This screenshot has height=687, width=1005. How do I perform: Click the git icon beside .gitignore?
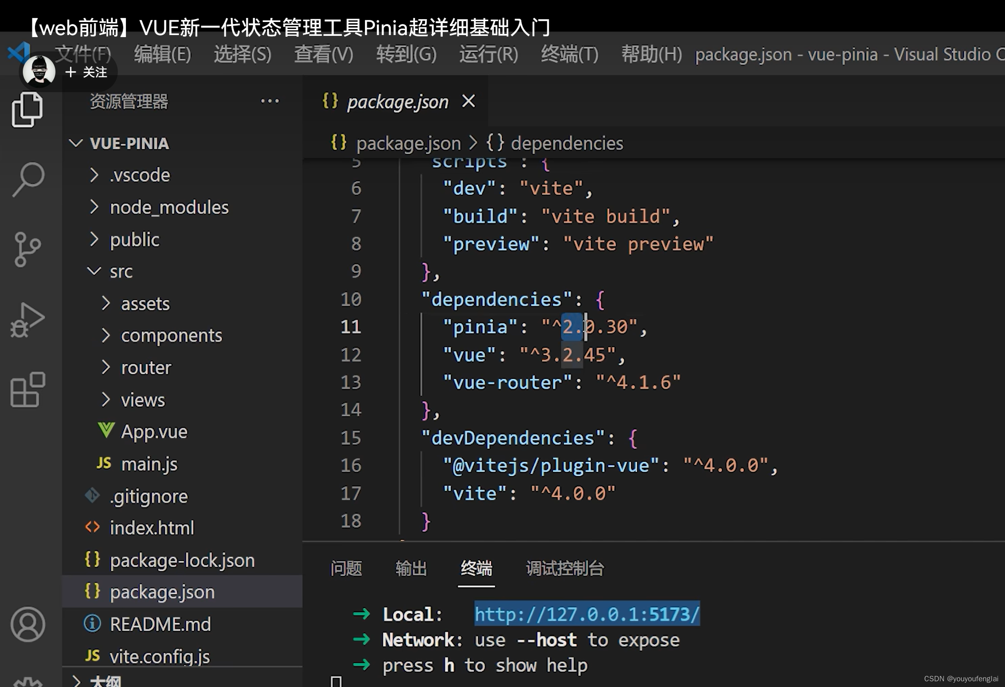pyautogui.click(x=92, y=495)
